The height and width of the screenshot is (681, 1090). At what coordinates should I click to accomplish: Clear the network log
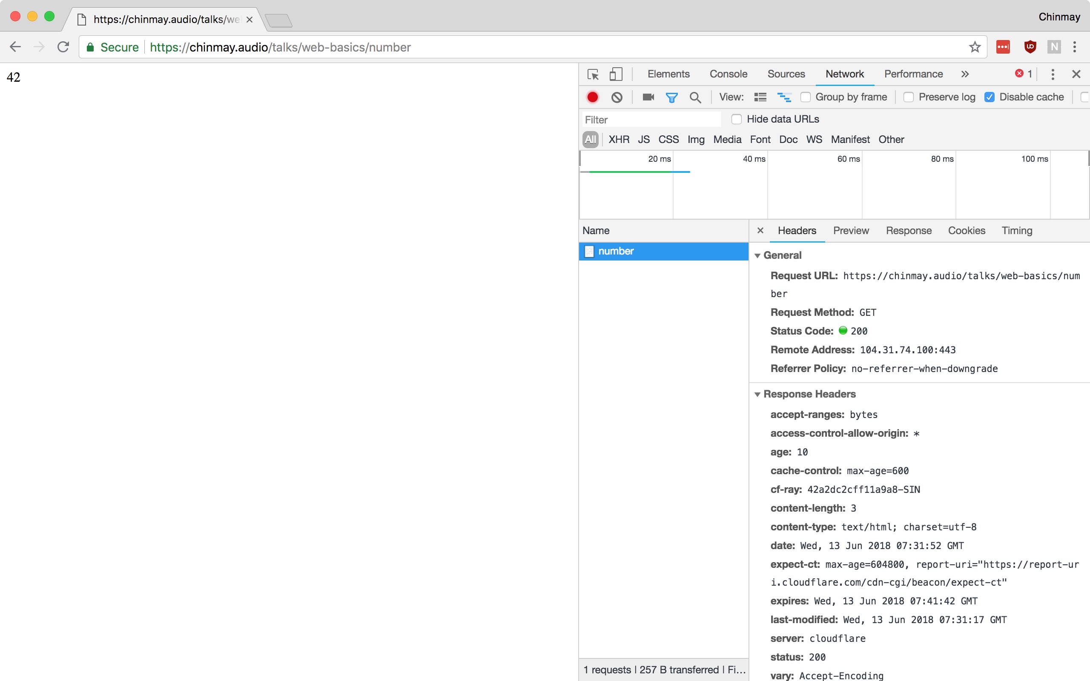point(617,97)
